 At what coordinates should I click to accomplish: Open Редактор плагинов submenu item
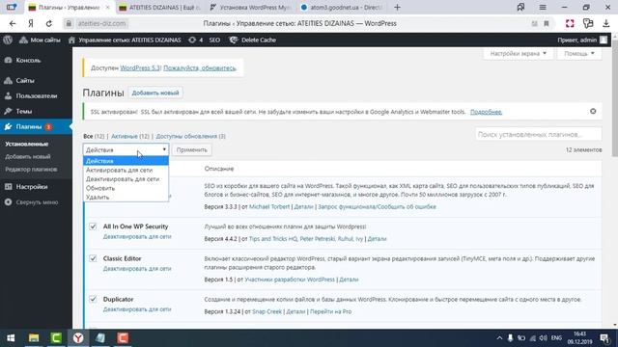(x=31, y=170)
